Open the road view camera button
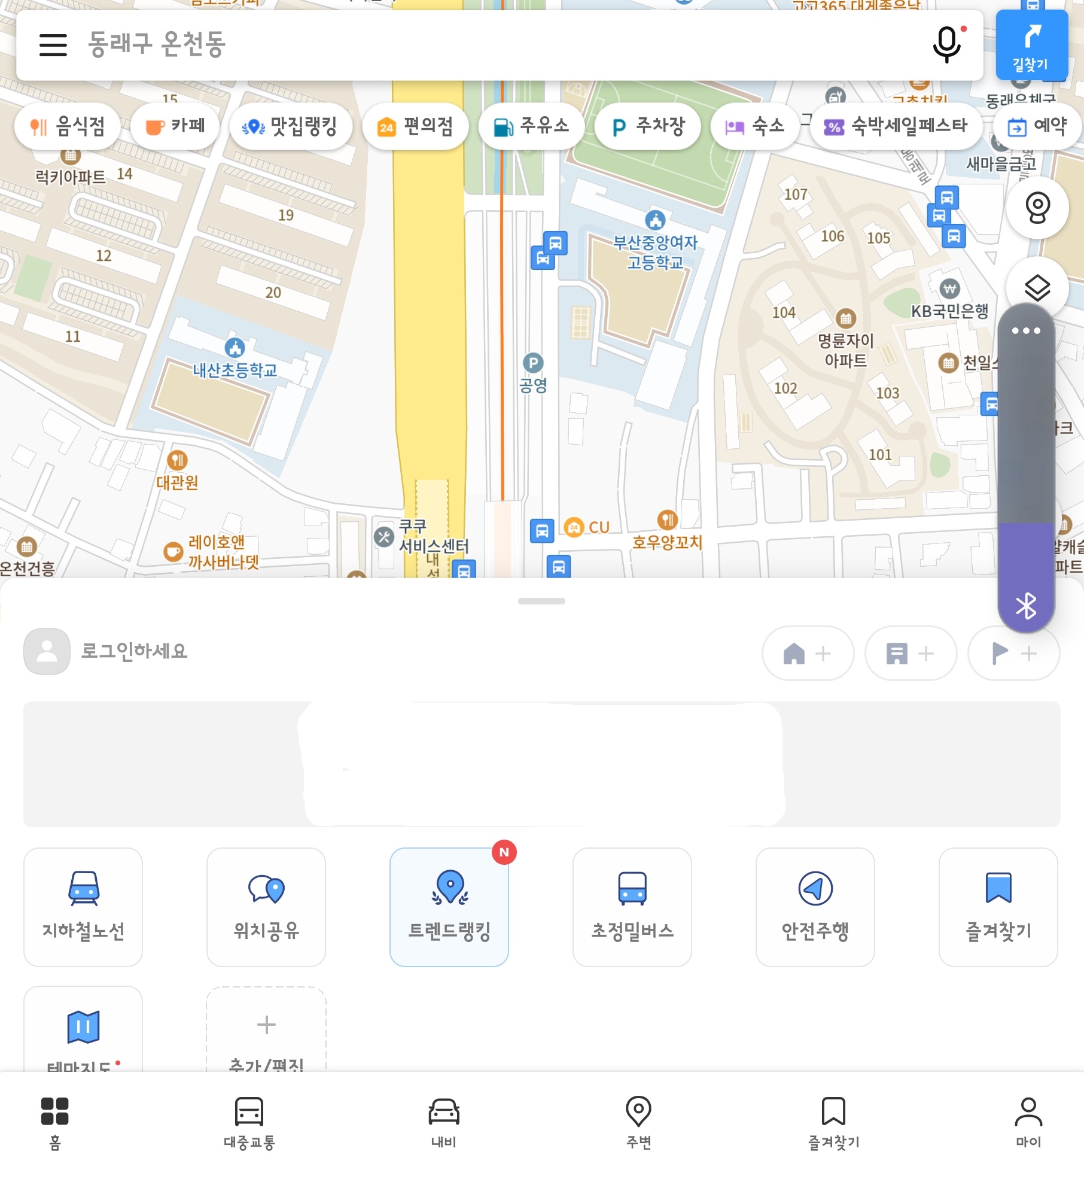Image resolution: width=1084 pixels, height=1179 pixels. 1037,208
